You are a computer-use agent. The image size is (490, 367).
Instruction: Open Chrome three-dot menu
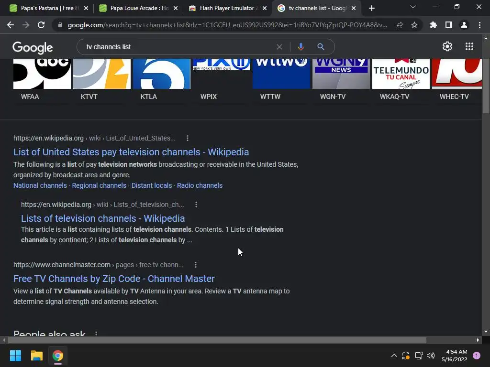pos(479,25)
